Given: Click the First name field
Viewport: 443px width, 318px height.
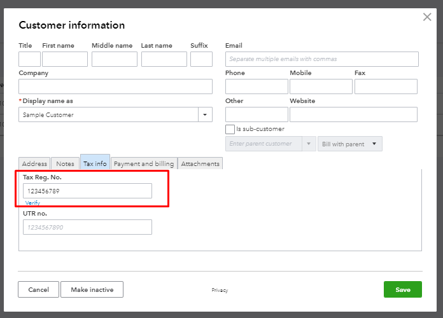Looking at the screenshot, I should click(64, 59).
